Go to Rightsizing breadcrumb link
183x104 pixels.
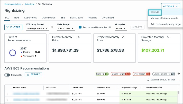point(29,4)
